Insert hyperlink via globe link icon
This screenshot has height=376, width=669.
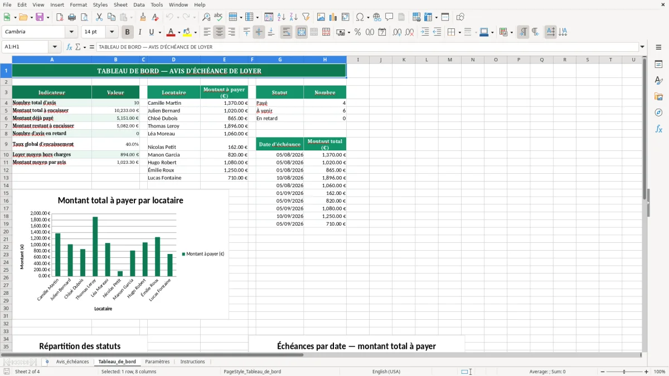click(377, 17)
